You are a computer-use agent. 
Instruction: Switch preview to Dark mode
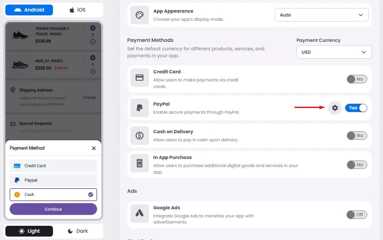[78, 231]
